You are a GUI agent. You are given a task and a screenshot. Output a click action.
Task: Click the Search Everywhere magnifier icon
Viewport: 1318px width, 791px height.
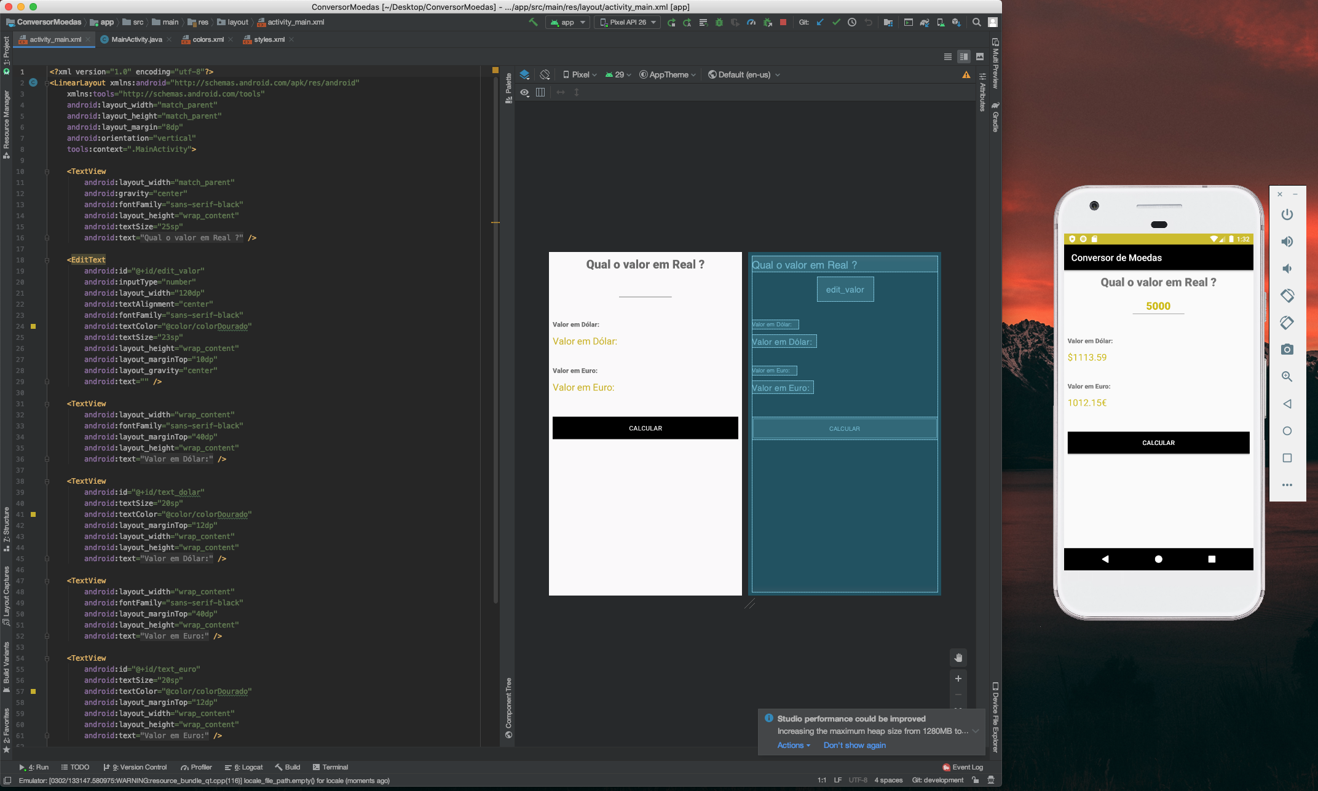pyautogui.click(x=976, y=22)
